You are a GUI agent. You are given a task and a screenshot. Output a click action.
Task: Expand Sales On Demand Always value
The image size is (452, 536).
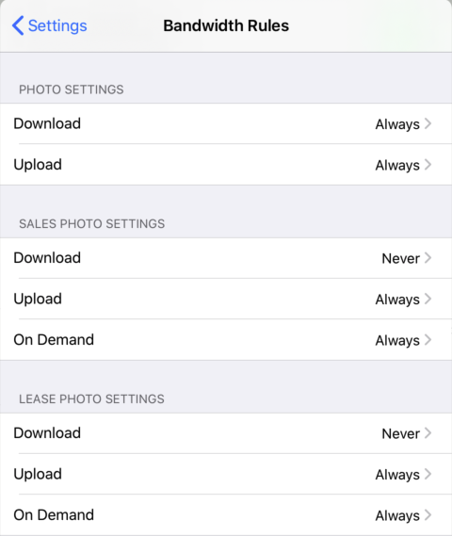(397, 340)
